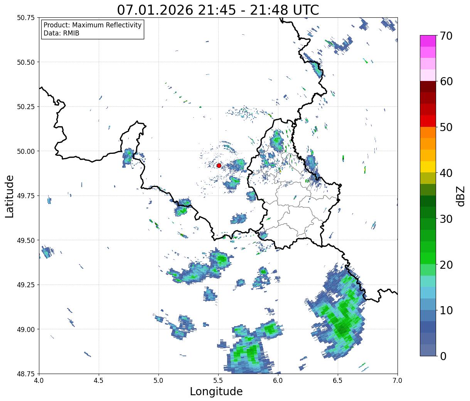Pick the olive swatch just below 40
The height and width of the screenshot is (401, 470).
point(428,178)
